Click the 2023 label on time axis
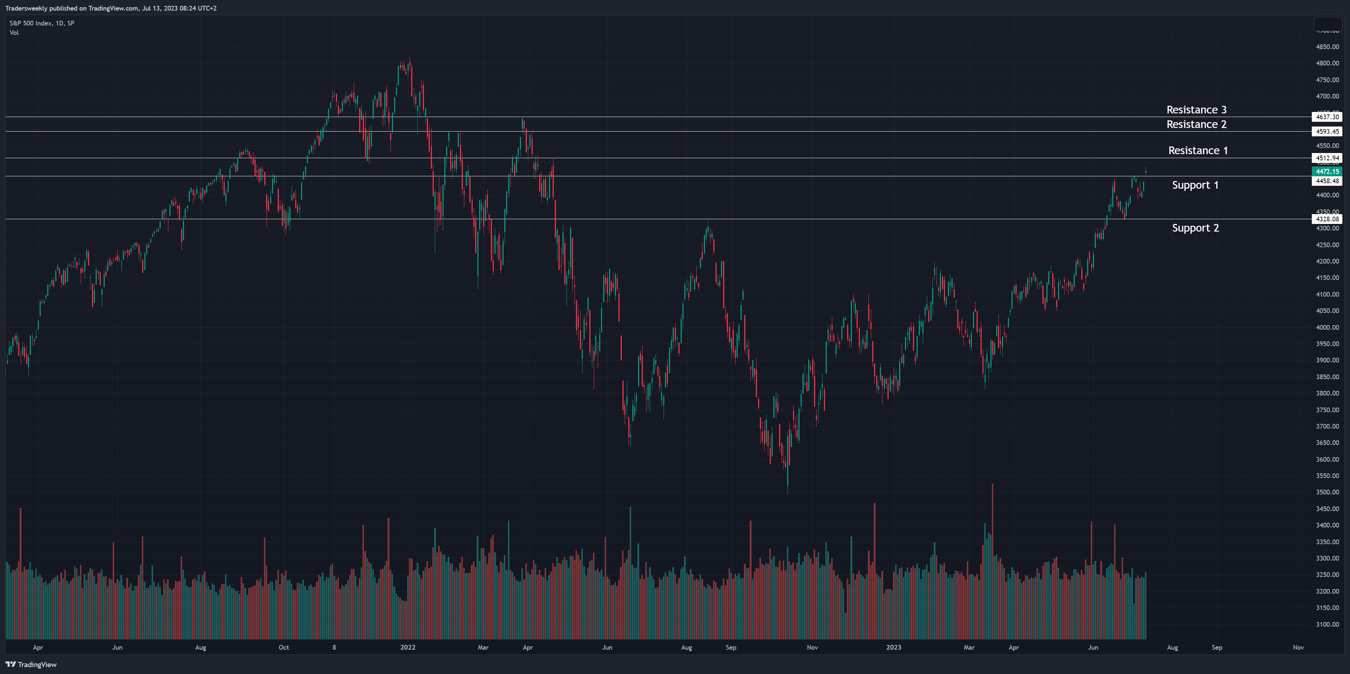 point(894,647)
